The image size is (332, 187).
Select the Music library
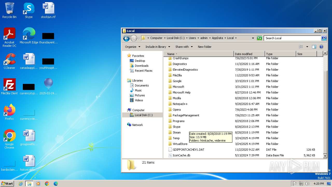pyautogui.click(x=138, y=90)
